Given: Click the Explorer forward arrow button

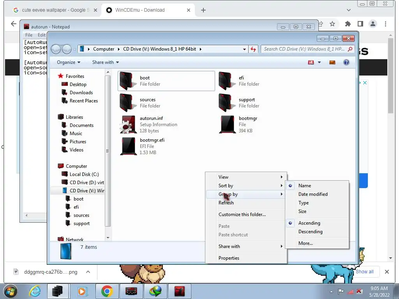Looking at the screenshot, I should (x=67, y=49).
